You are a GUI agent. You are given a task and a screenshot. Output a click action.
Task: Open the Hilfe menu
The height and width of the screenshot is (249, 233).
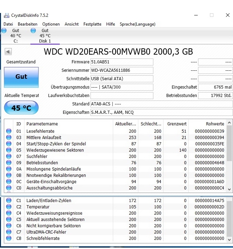(x=110, y=24)
